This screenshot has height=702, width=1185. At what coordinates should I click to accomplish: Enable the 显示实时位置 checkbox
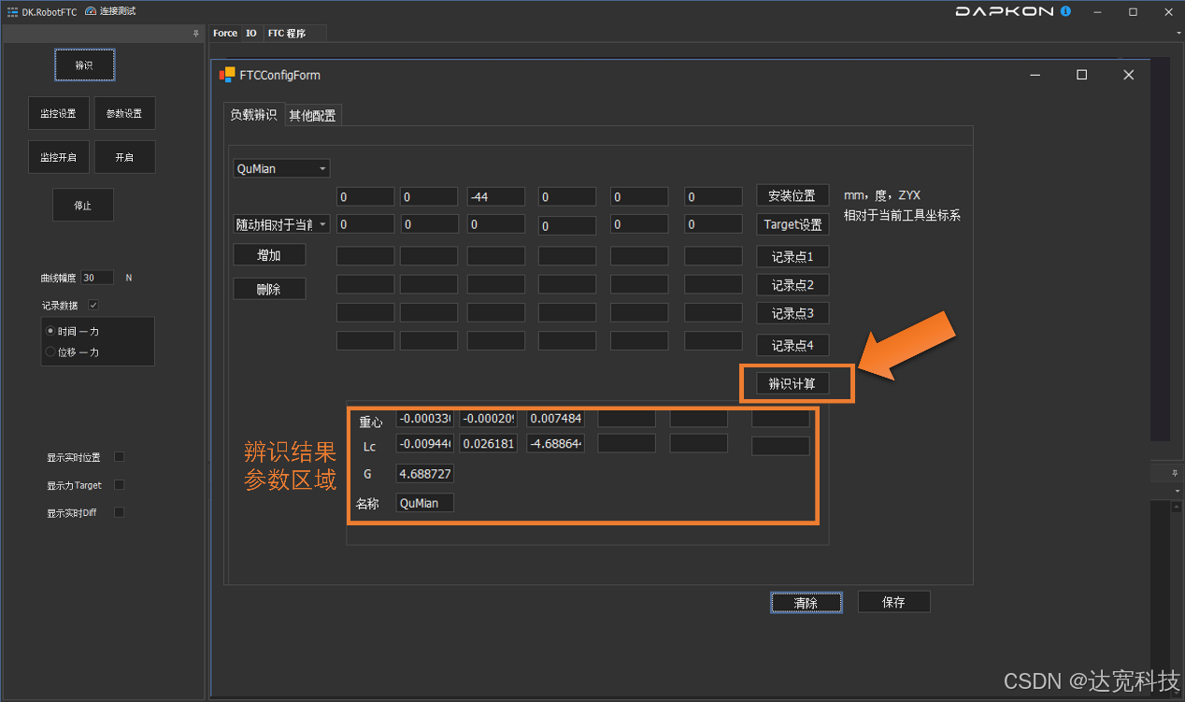click(119, 457)
